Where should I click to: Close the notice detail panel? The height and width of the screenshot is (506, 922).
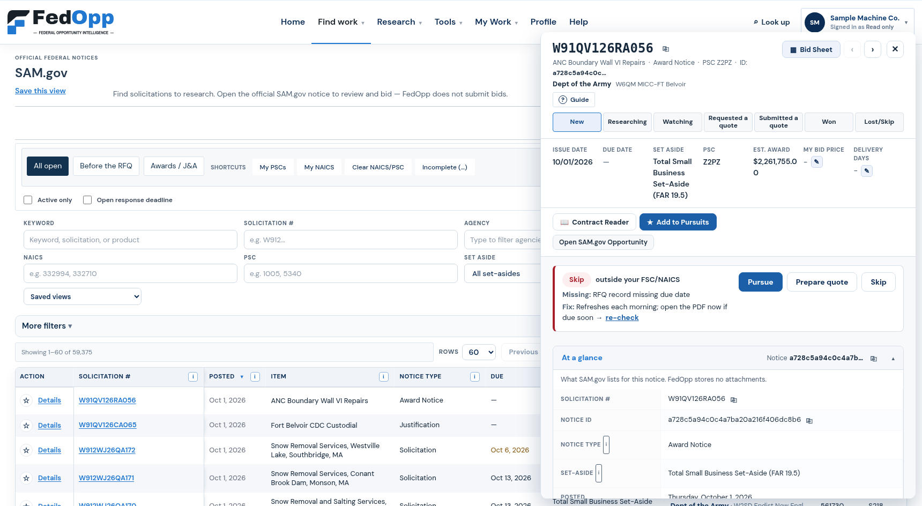(x=895, y=49)
